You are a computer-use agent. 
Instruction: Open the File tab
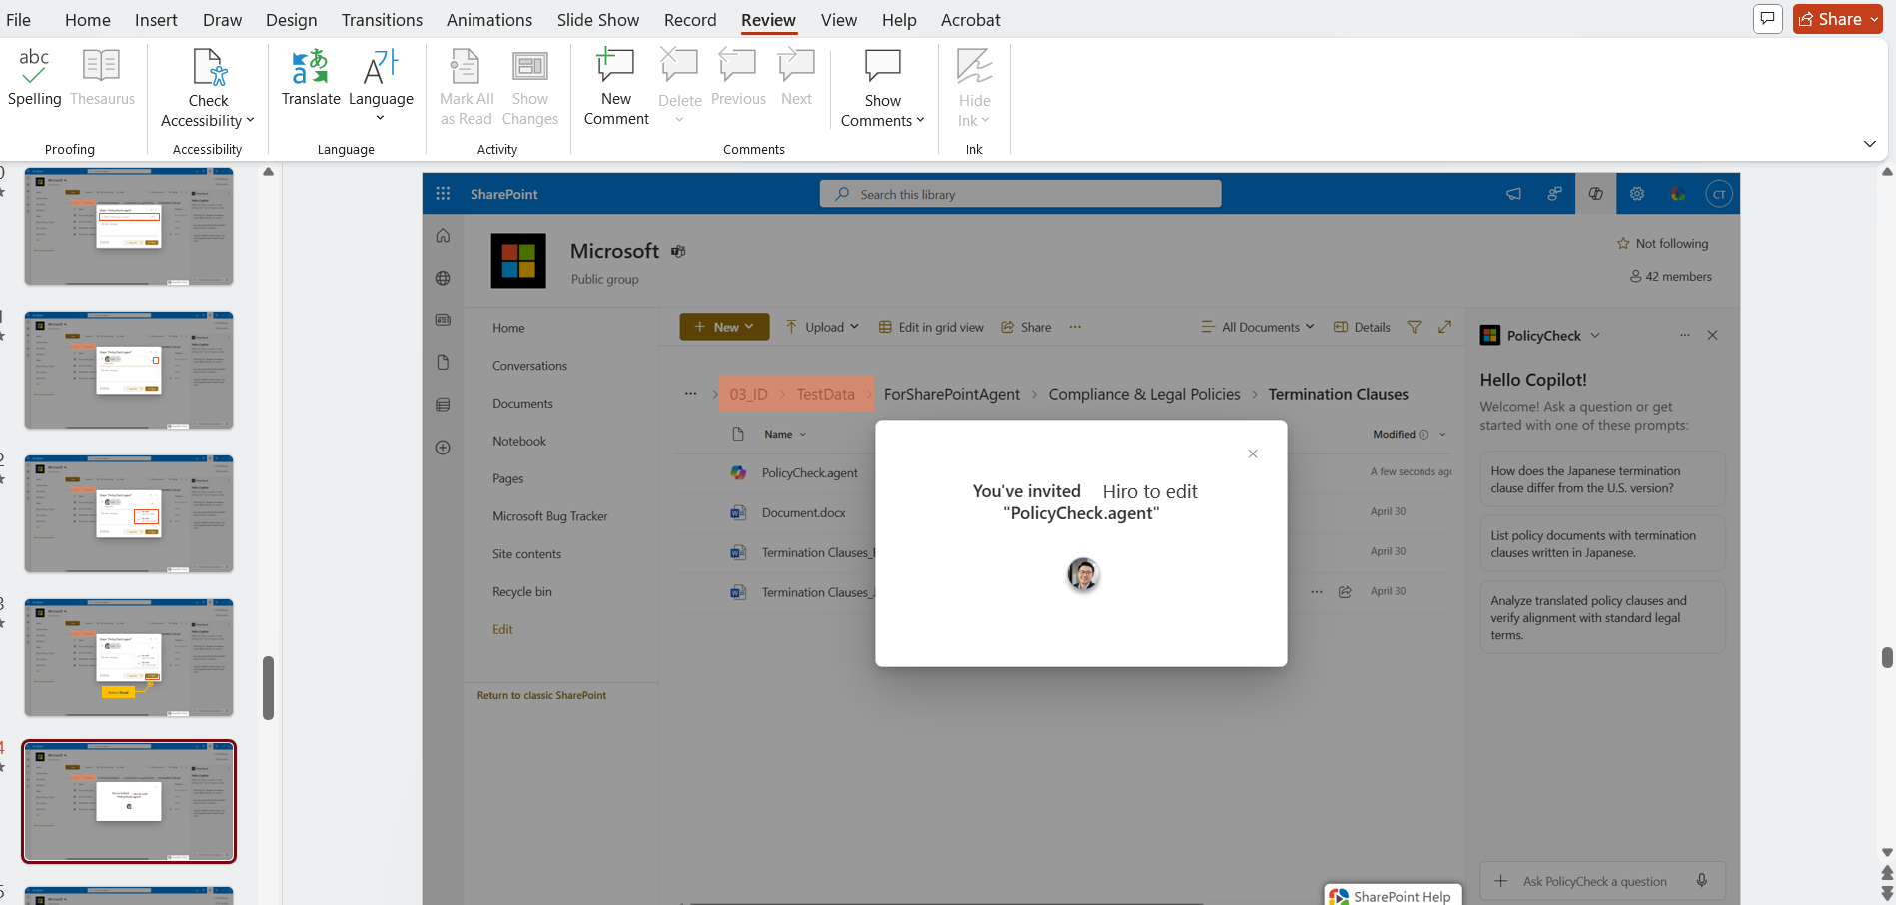pos(18,19)
